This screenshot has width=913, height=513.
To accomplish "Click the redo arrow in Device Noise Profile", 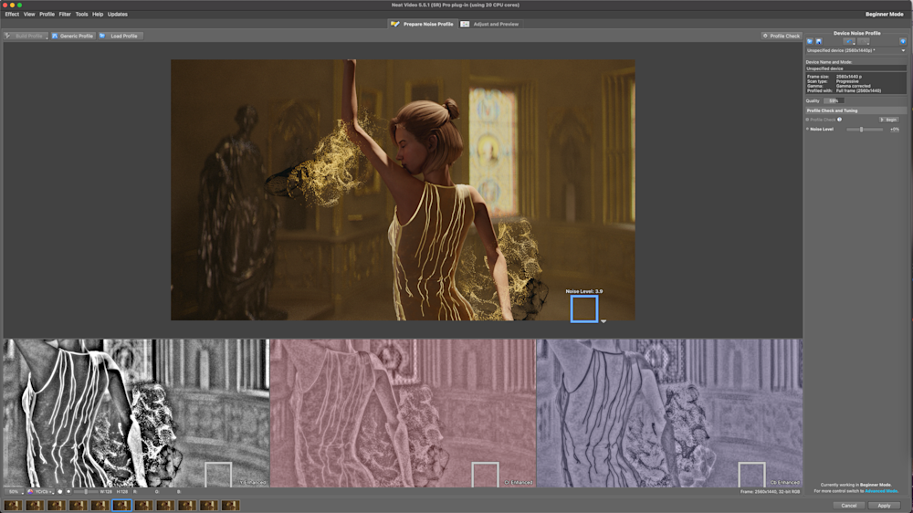I will [x=864, y=41].
